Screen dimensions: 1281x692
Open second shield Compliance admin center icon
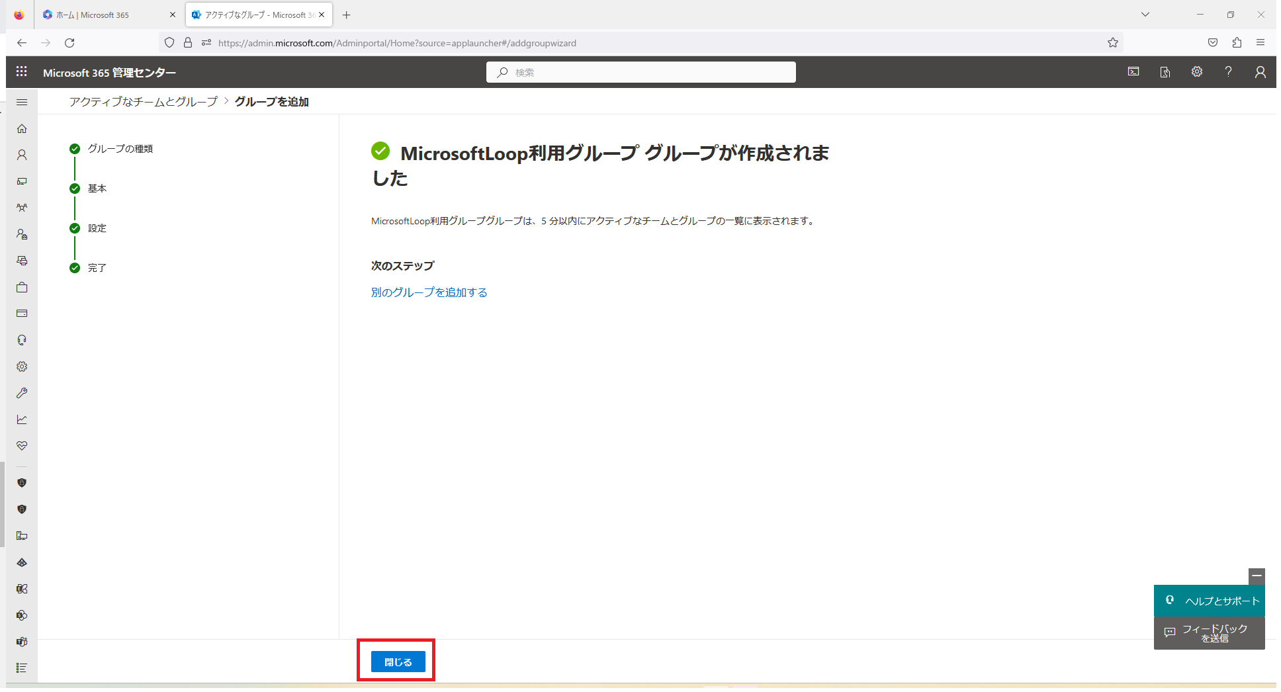point(22,509)
